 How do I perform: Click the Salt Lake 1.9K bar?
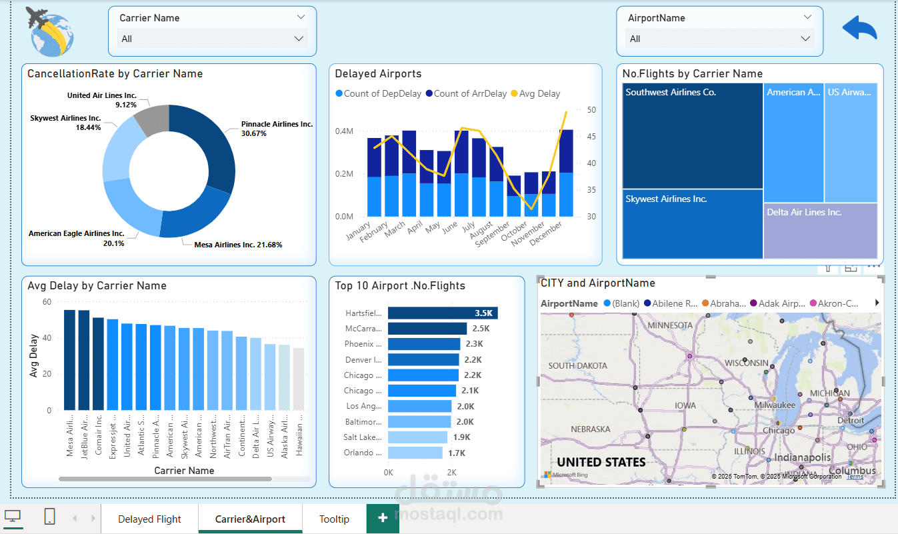coord(417,437)
